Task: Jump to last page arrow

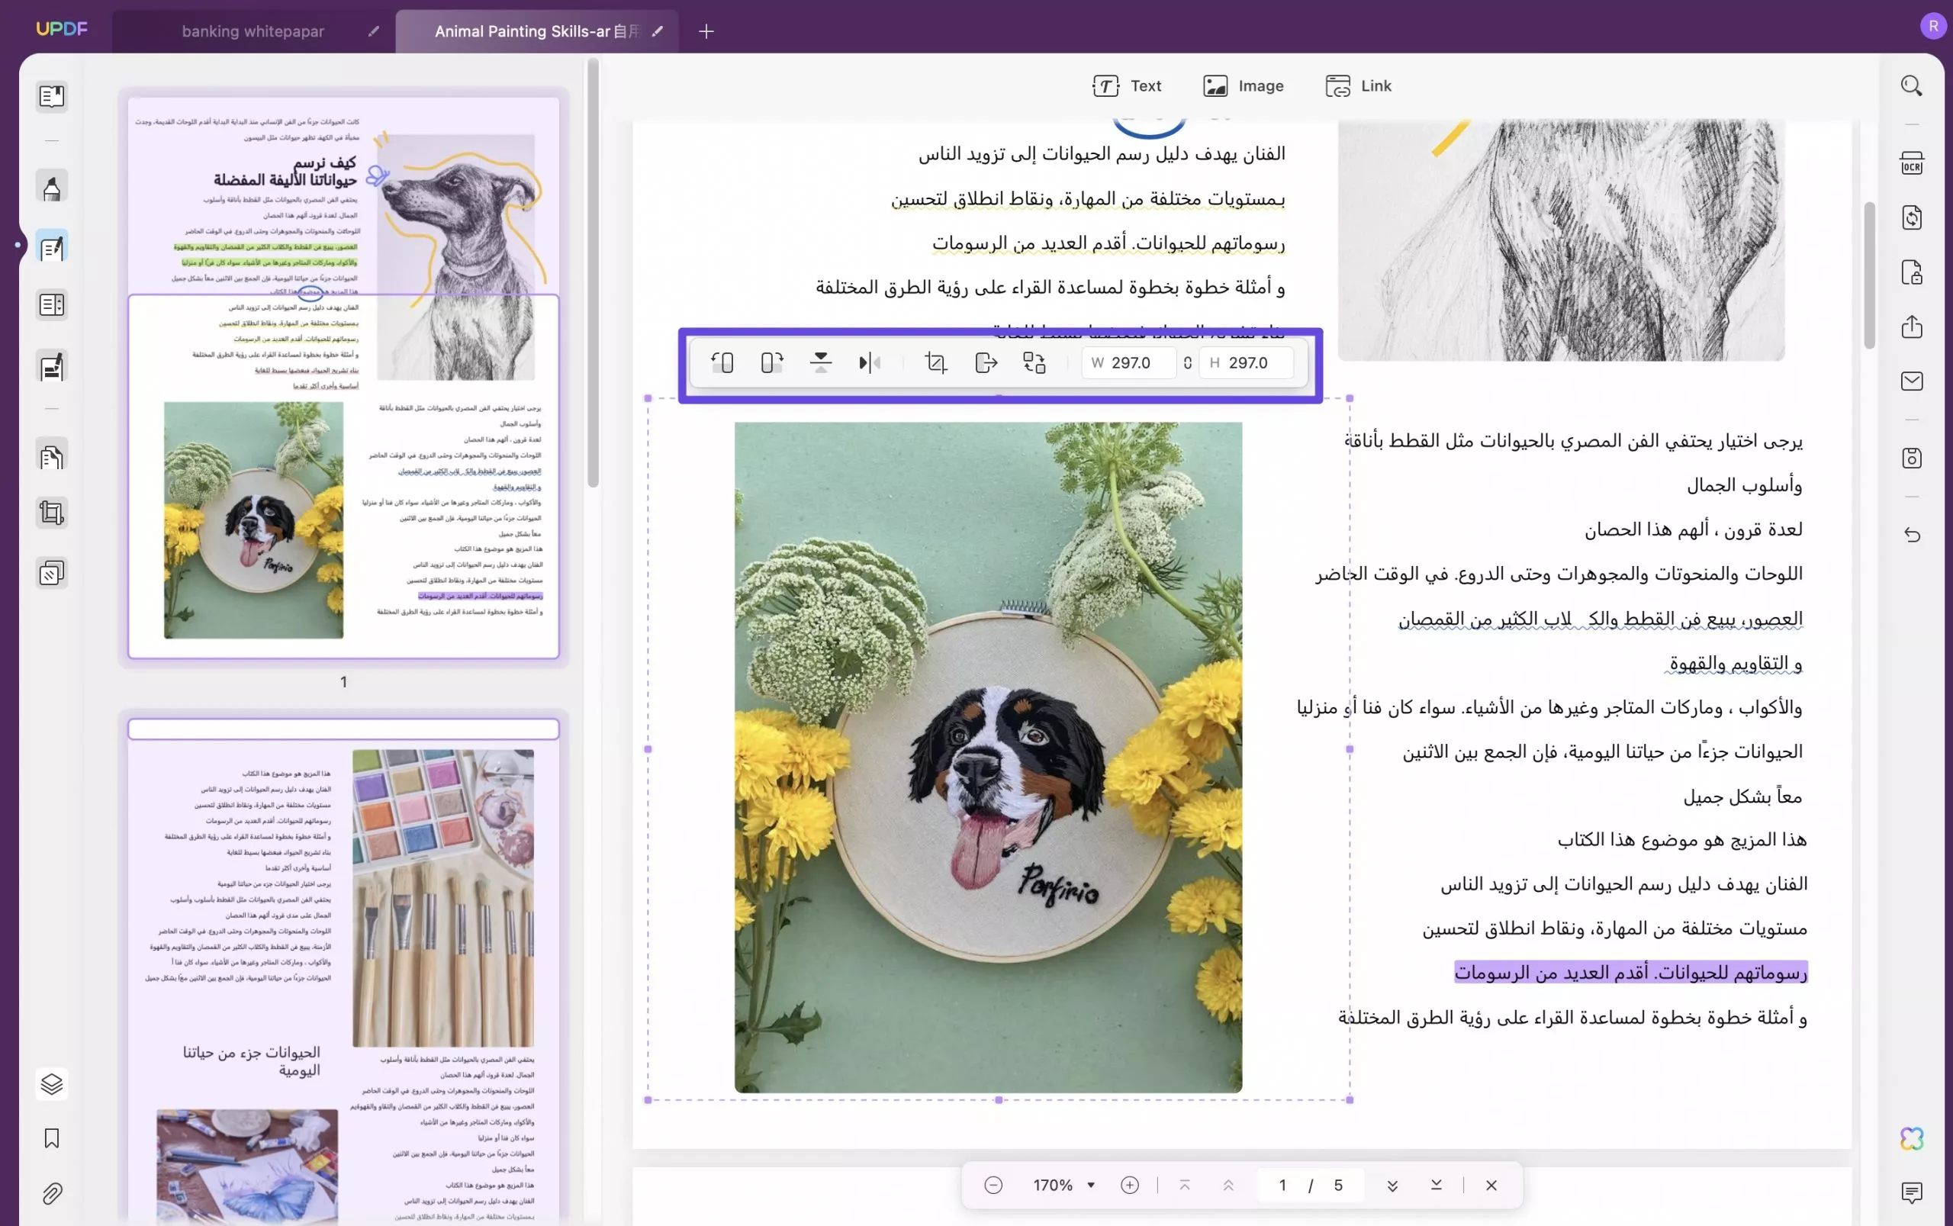Action: coord(1436,1185)
